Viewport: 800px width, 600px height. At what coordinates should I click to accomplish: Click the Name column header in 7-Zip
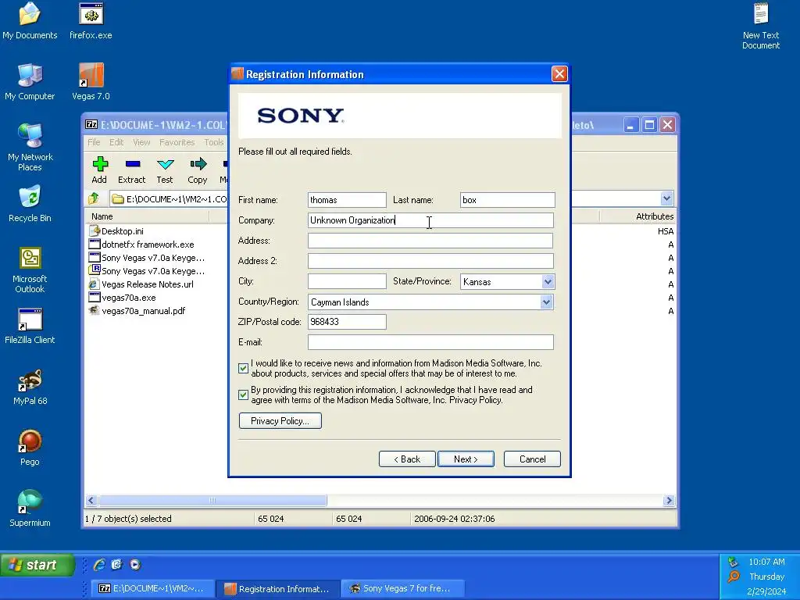(x=147, y=216)
